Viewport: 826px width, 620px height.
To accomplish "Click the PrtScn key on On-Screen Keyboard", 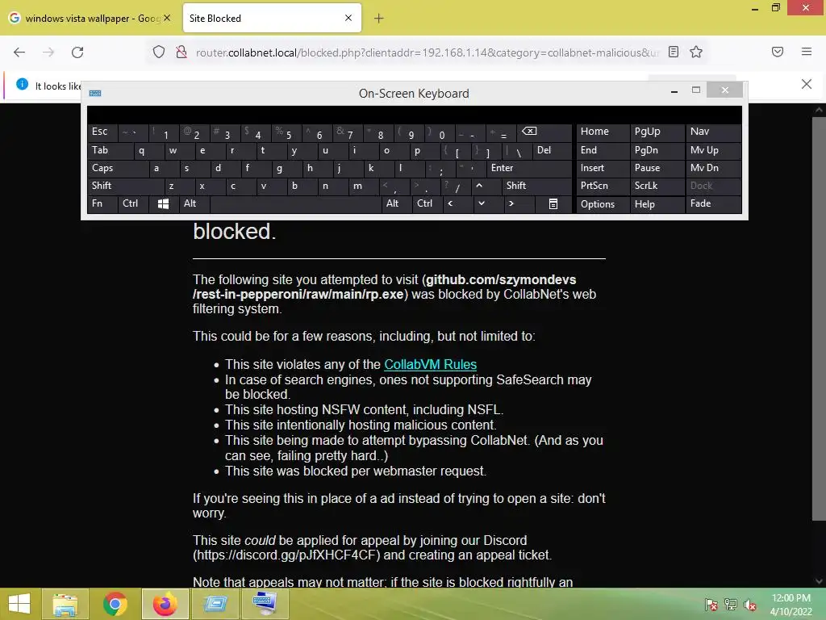I will [603, 186].
